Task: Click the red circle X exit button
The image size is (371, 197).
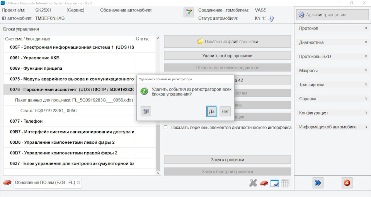Action: click(347, 183)
